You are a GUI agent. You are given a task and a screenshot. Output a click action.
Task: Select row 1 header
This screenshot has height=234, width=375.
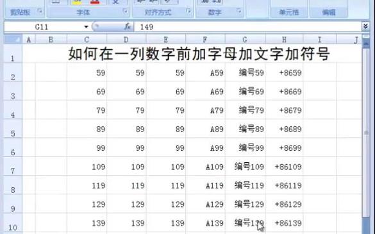(13, 54)
